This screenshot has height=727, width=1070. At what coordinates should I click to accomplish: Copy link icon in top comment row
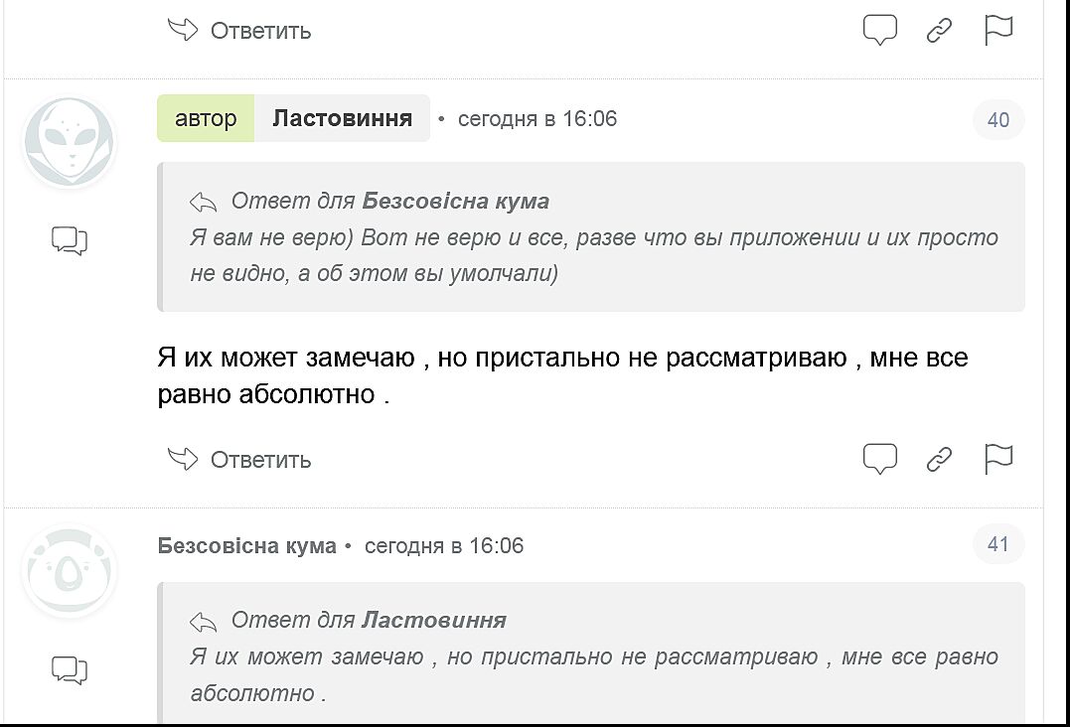pyautogui.click(x=939, y=31)
